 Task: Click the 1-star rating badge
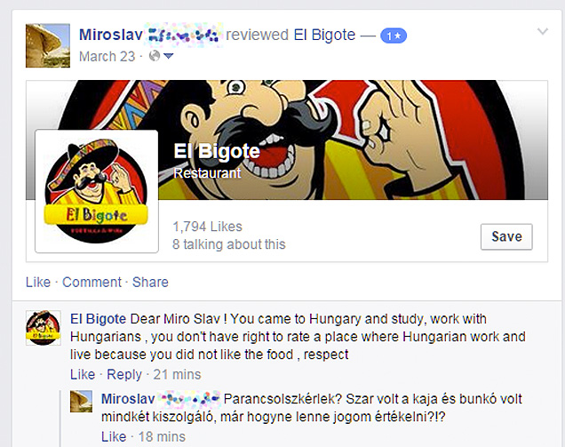[394, 36]
